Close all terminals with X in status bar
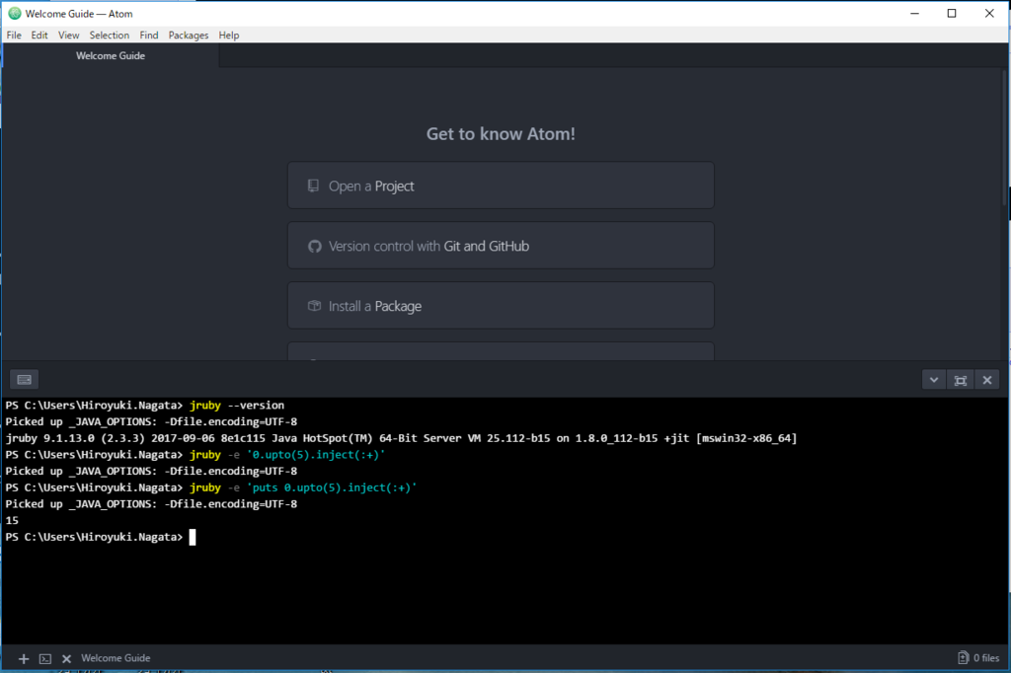1011x673 pixels. coord(66,659)
